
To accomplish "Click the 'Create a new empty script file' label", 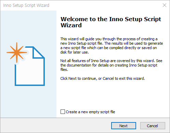I will (x=90, y=112).
